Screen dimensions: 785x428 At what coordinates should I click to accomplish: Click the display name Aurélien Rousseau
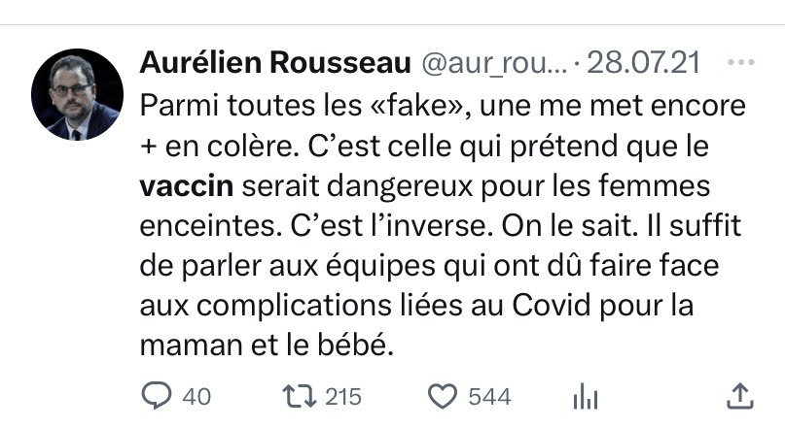point(274,64)
